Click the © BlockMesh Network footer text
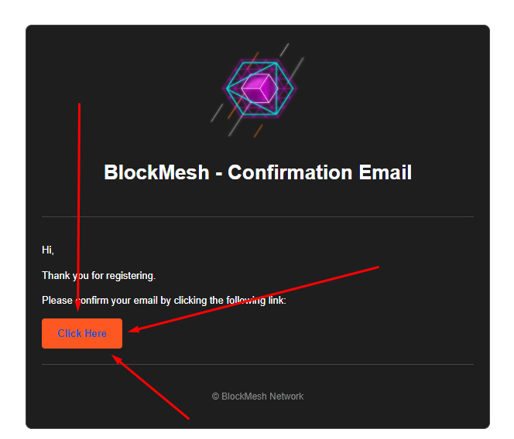This screenshot has height=439, width=514. coord(258,396)
